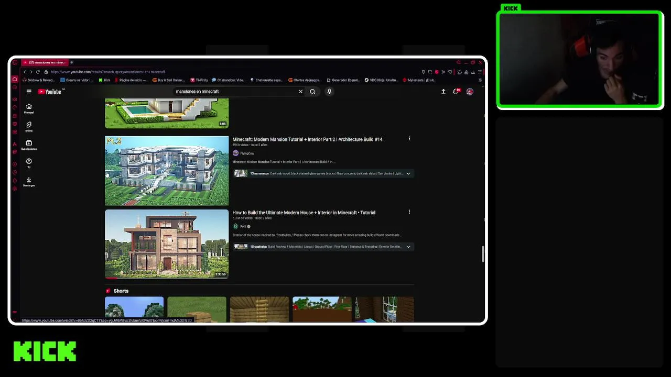Open the first Shorts thumbnail
This screenshot has height=377, width=671.
click(134, 309)
